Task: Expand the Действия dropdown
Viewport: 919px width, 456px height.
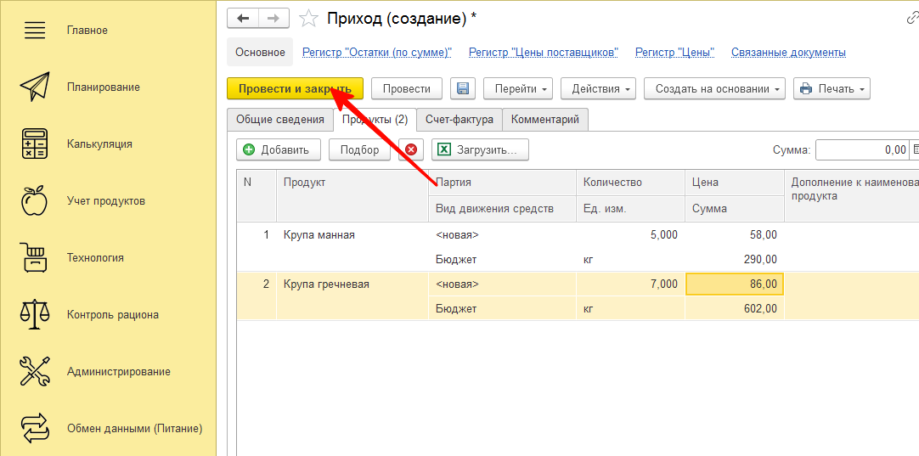Action: click(x=602, y=89)
